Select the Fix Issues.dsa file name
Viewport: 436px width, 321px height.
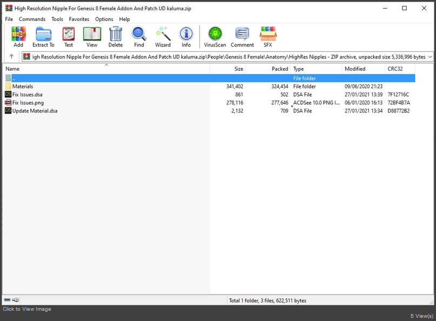pos(27,95)
